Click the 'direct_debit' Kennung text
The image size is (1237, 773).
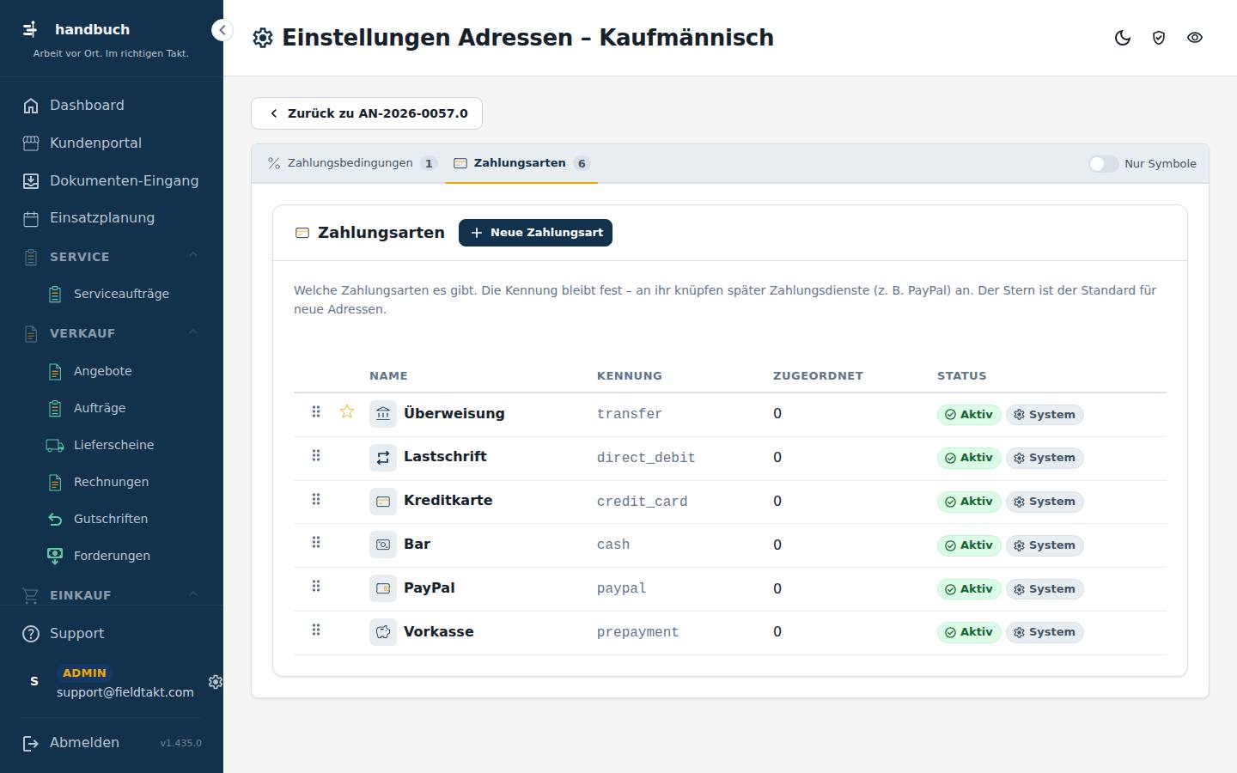646,458
